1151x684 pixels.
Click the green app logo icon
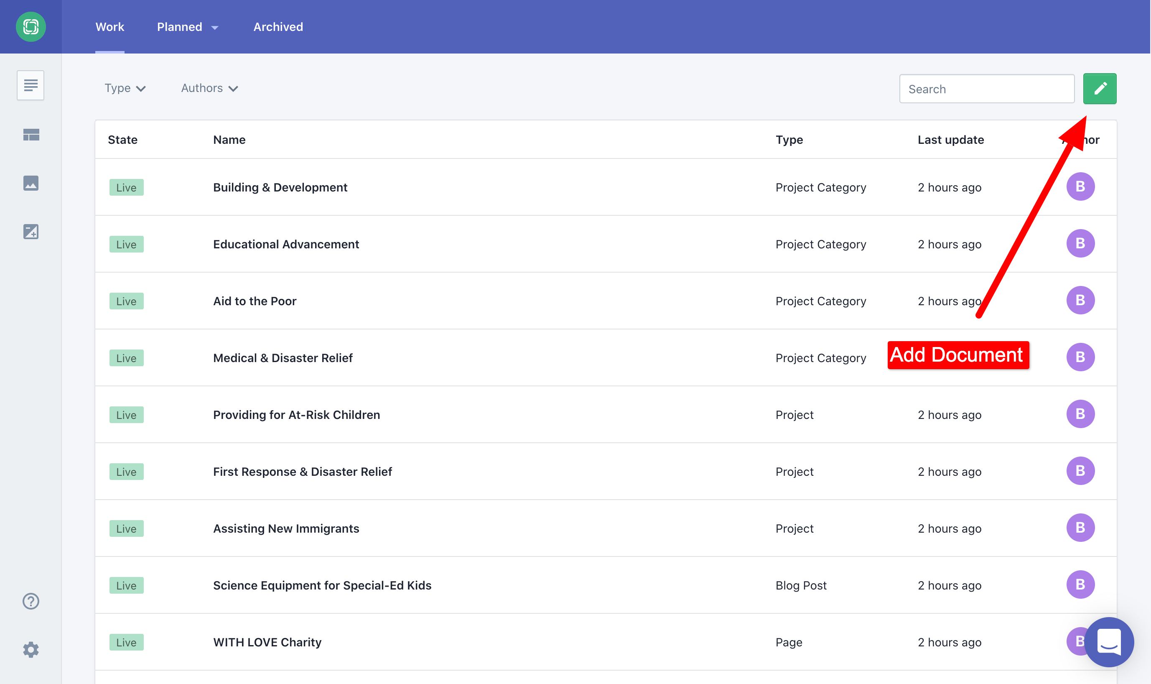click(x=31, y=27)
